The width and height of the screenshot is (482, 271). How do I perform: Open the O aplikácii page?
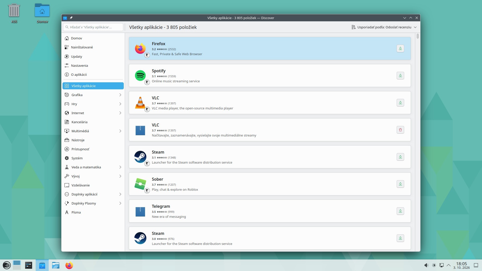[93, 75]
